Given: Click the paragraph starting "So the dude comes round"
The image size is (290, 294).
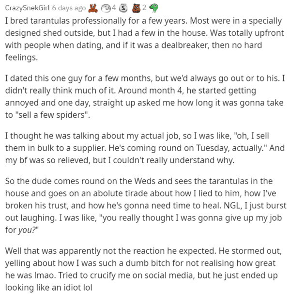Looking at the screenshot, I should (146, 205).
